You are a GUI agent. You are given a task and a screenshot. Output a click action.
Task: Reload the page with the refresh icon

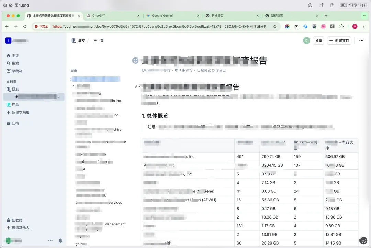[25, 26]
